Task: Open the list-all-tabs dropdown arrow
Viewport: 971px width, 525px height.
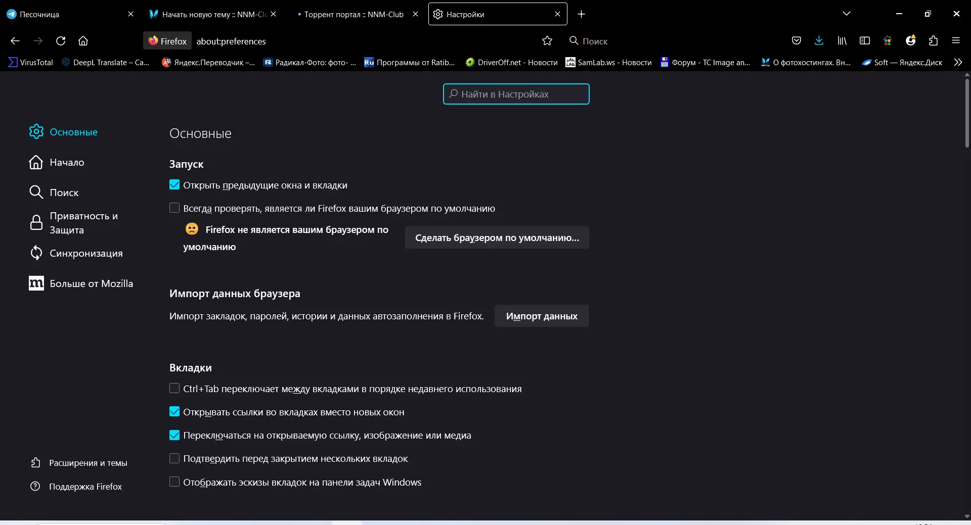Action: tap(847, 14)
